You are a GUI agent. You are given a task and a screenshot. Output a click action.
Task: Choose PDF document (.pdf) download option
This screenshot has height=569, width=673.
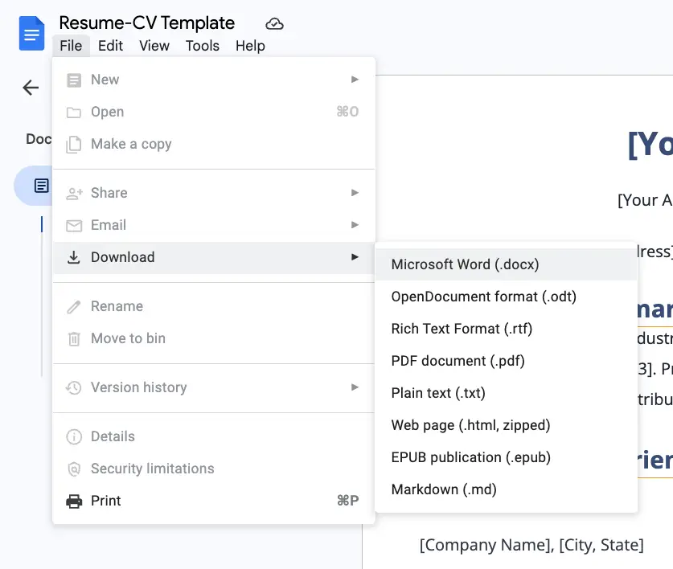[x=458, y=361]
